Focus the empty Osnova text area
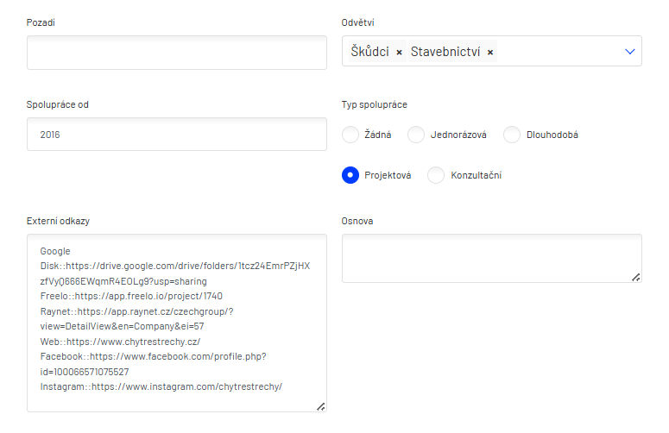This screenshot has width=669, height=433. (491, 258)
